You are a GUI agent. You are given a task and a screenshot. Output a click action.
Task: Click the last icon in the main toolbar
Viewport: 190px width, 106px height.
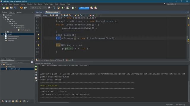coord(96,8)
